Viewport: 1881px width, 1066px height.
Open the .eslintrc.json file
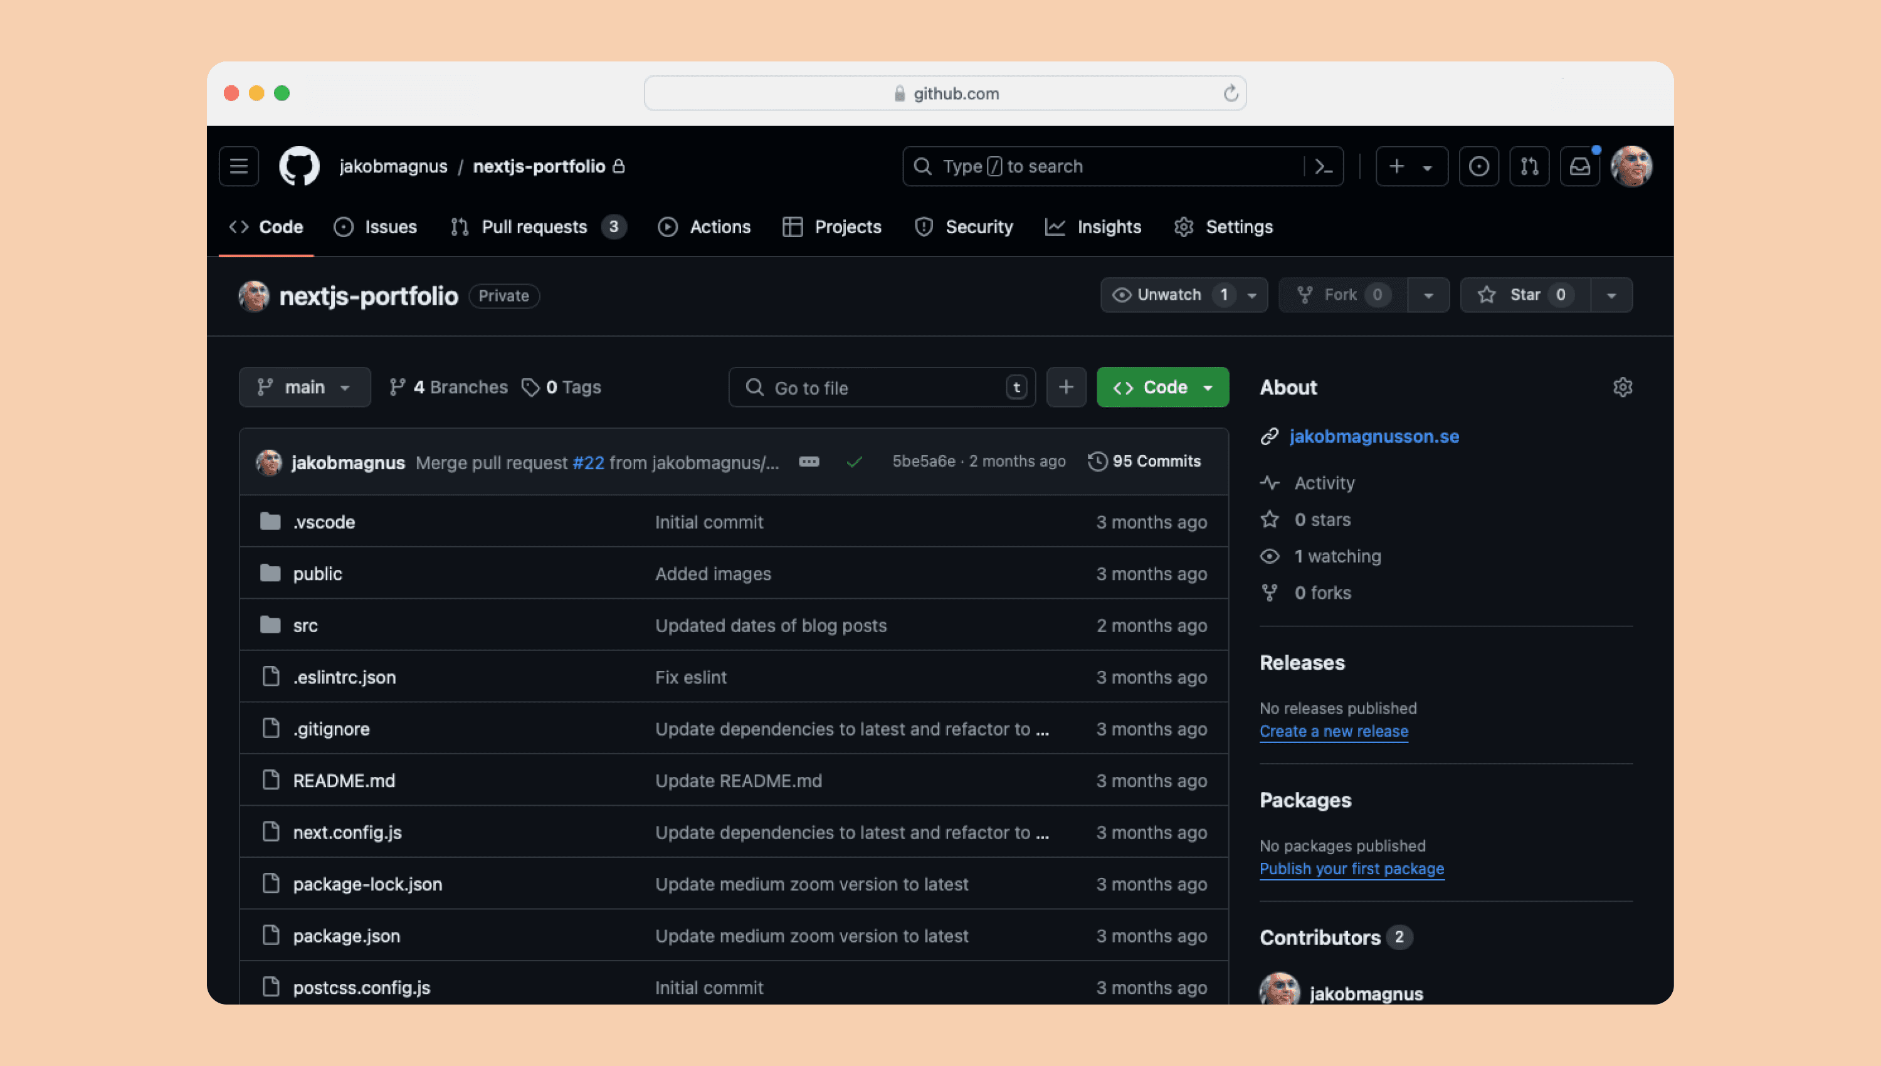click(x=344, y=677)
